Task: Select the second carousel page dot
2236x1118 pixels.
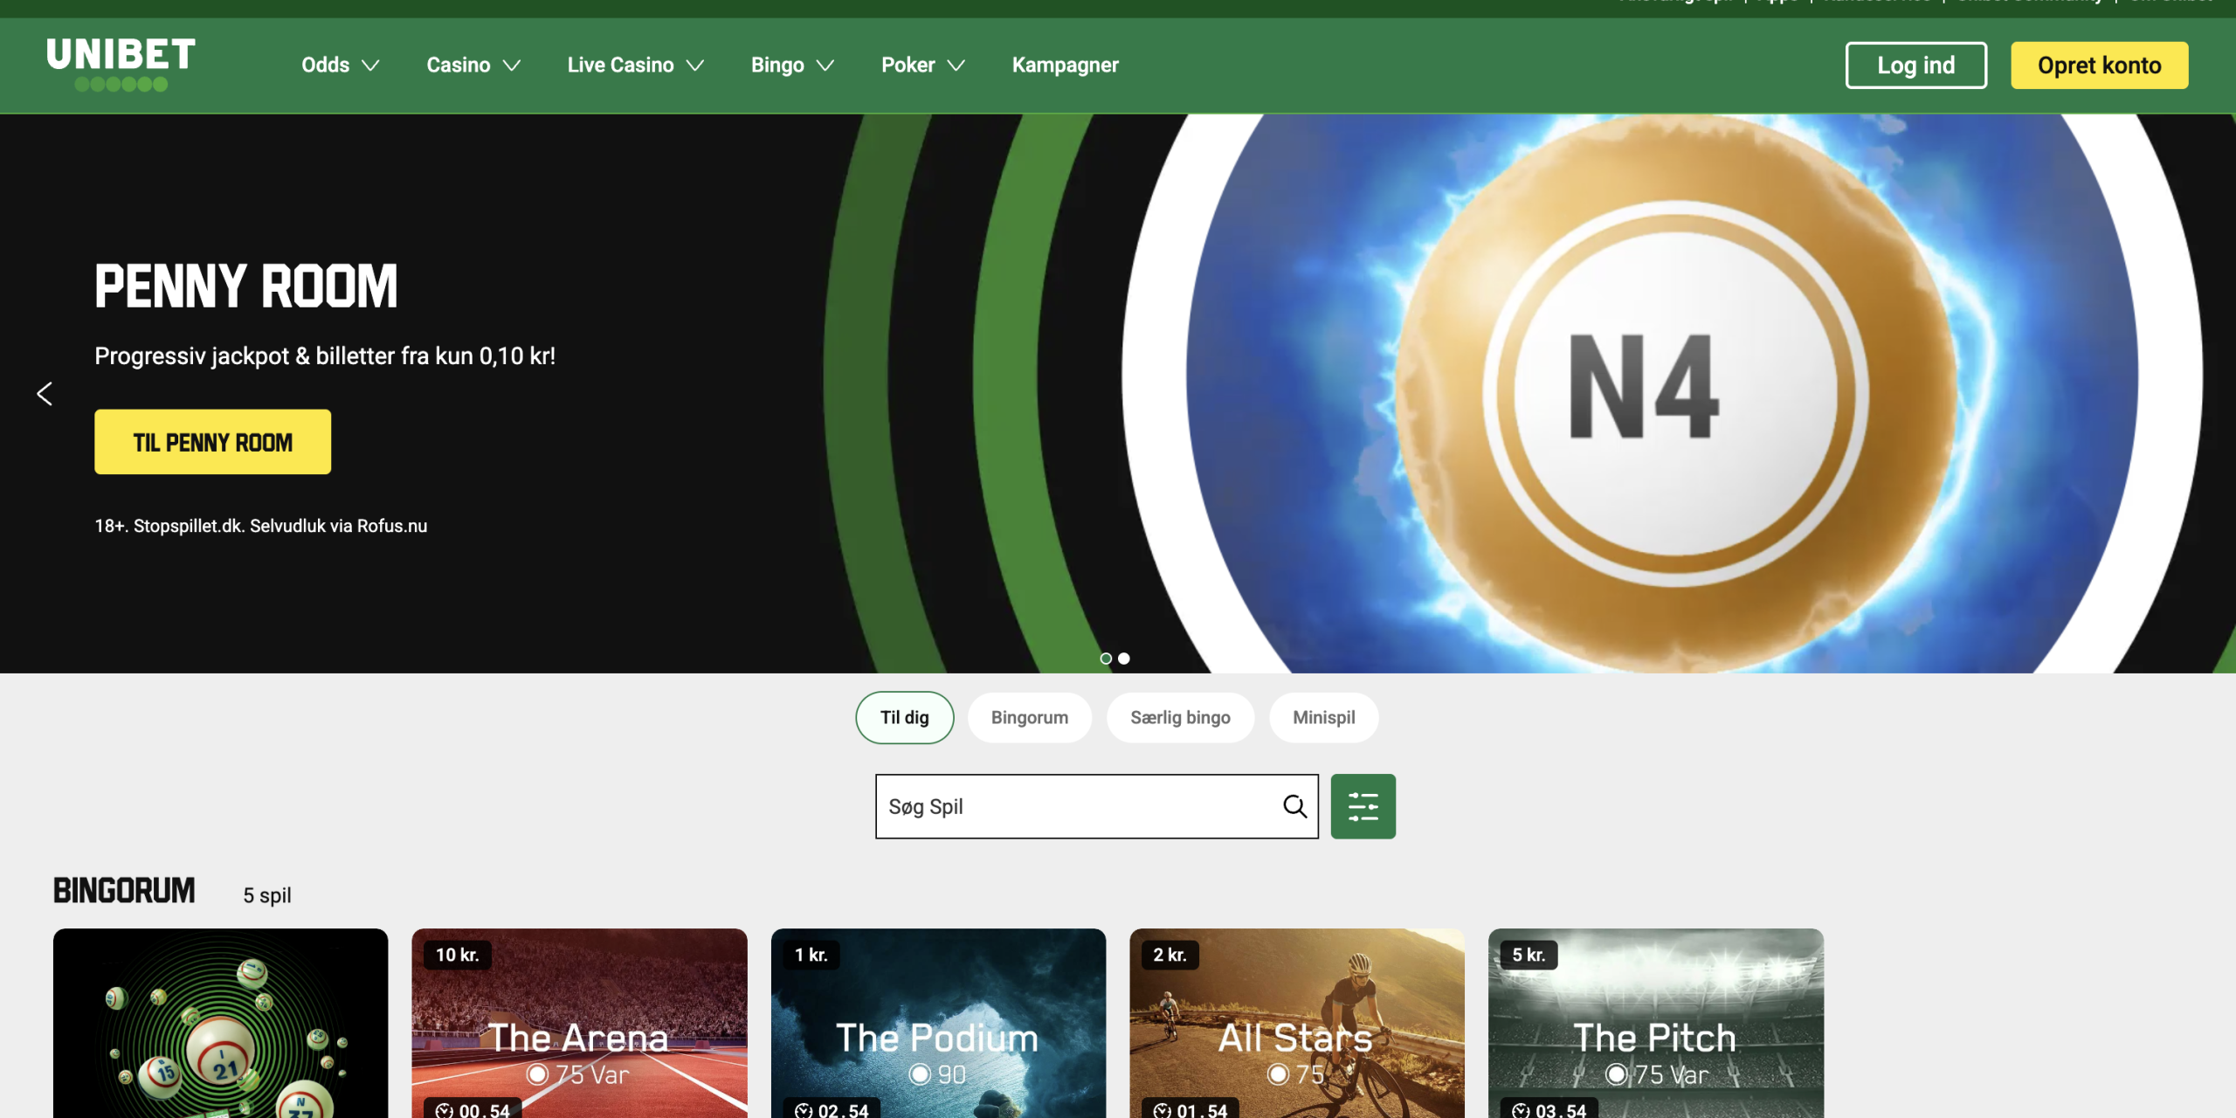Action: pyautogui.click(x=1124, y=659)
